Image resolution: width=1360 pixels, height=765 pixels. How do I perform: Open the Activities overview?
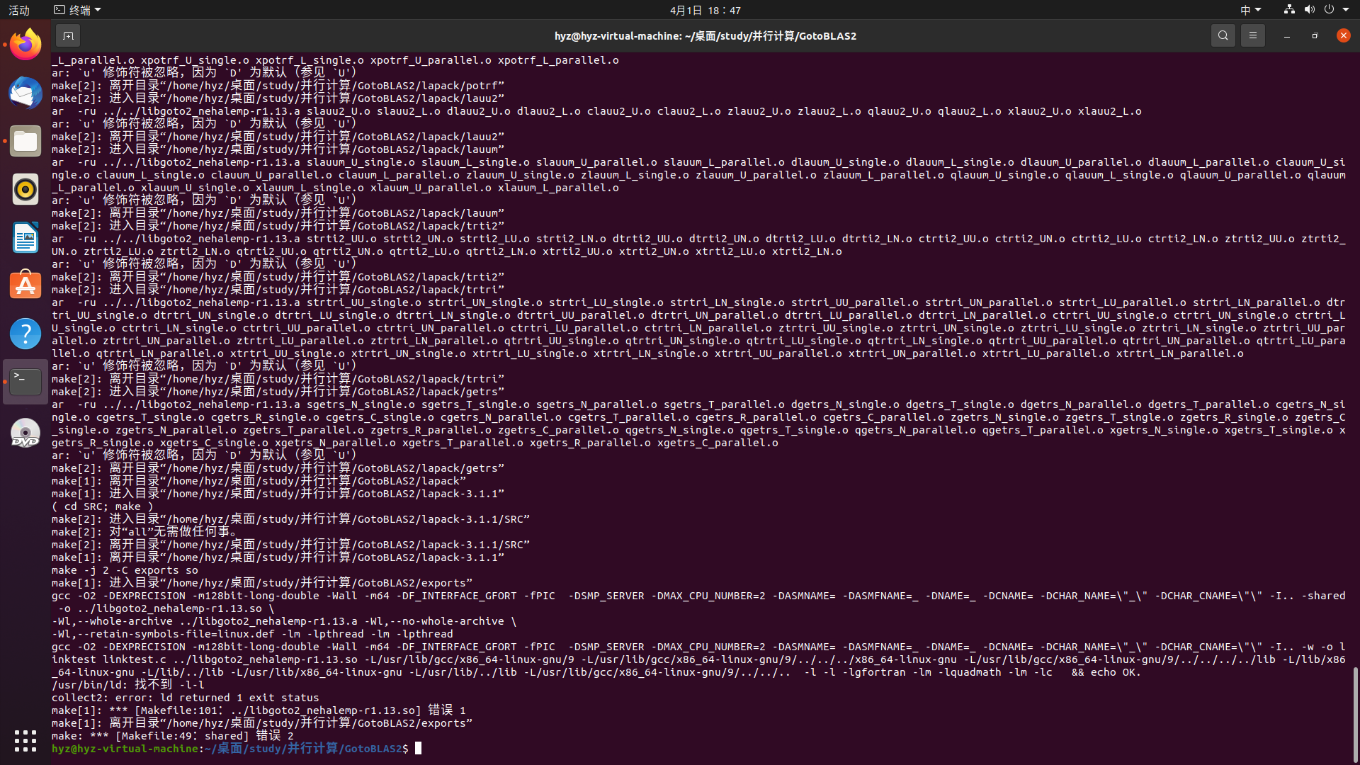19,10
